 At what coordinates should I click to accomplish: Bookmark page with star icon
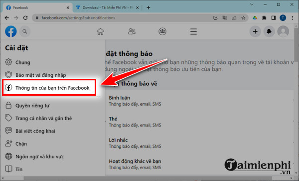[x=243, y=18]
